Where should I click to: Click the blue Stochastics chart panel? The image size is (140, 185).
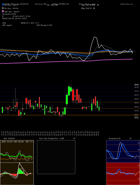coord(123,151)
